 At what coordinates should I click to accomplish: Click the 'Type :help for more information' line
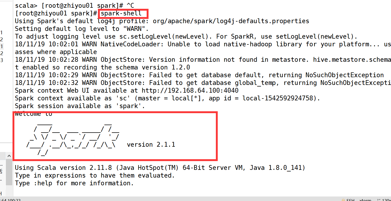[74, 183]
